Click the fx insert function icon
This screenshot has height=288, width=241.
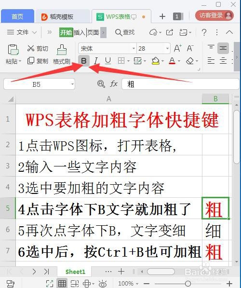[x=114, y=84]
